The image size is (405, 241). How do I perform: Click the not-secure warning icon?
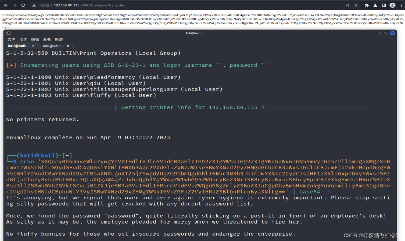click(x=34, y=5)
